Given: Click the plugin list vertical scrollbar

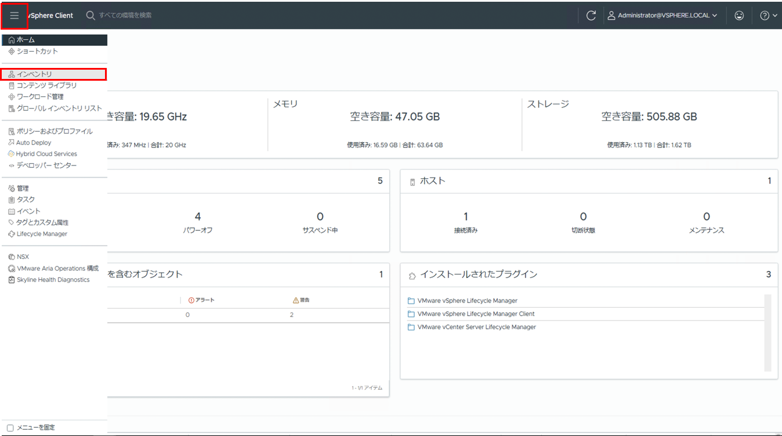Looking at the screenshot, I should point(768,333).
